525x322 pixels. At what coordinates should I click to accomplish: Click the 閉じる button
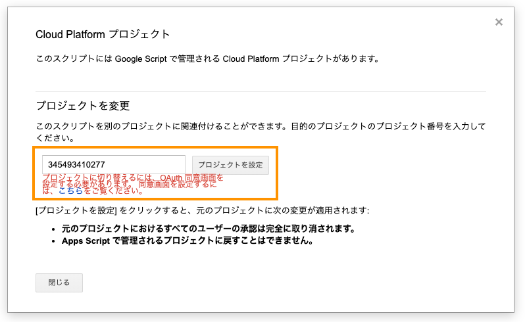click(x=59, y=283)
